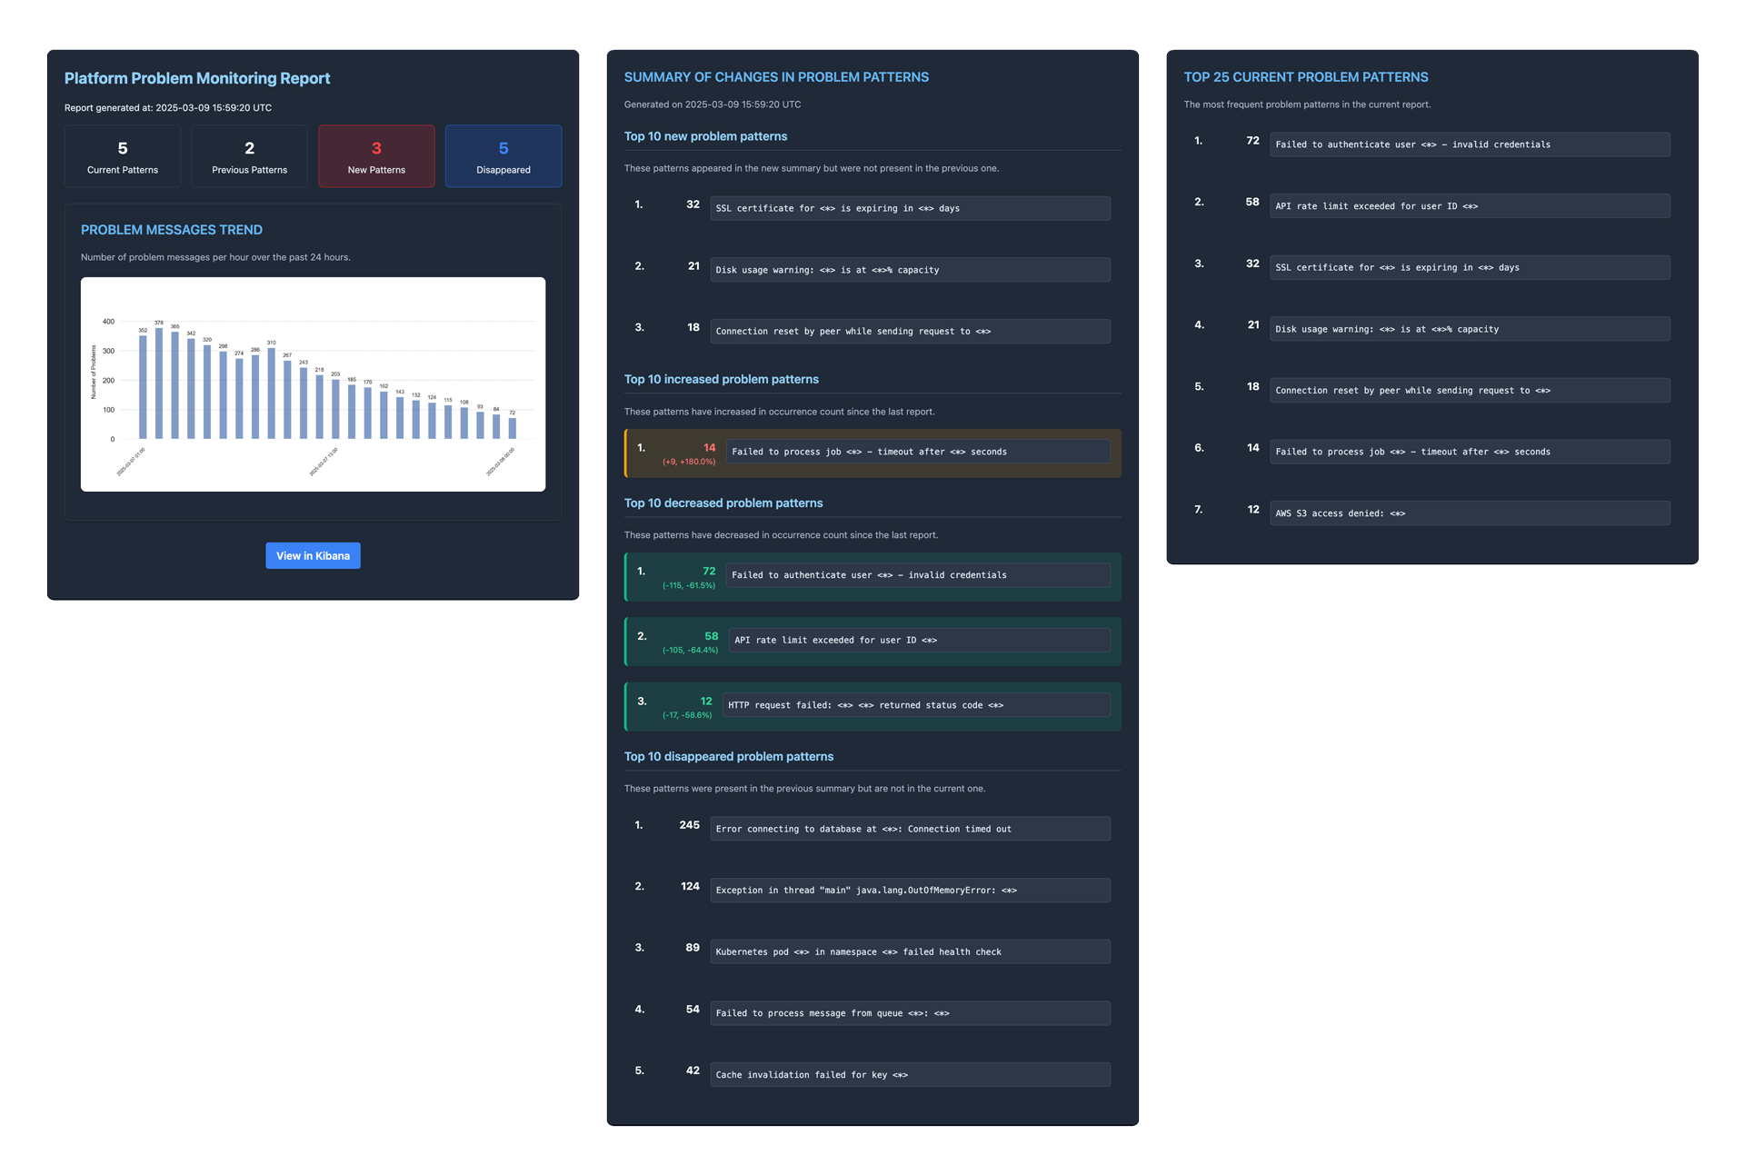Click the problem messages trend chart
Viewport: 1745px width, 1175px height.
(313, 383)
